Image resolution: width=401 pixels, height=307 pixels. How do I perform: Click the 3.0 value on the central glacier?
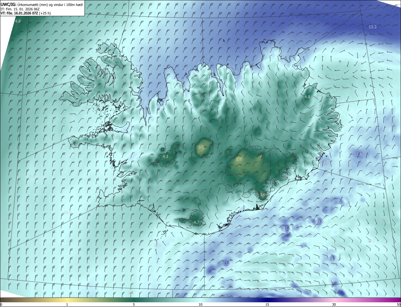coord(201,147)
